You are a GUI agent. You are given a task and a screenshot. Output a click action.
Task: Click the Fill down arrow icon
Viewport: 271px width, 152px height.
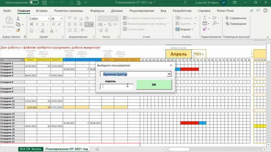point(205,23)
